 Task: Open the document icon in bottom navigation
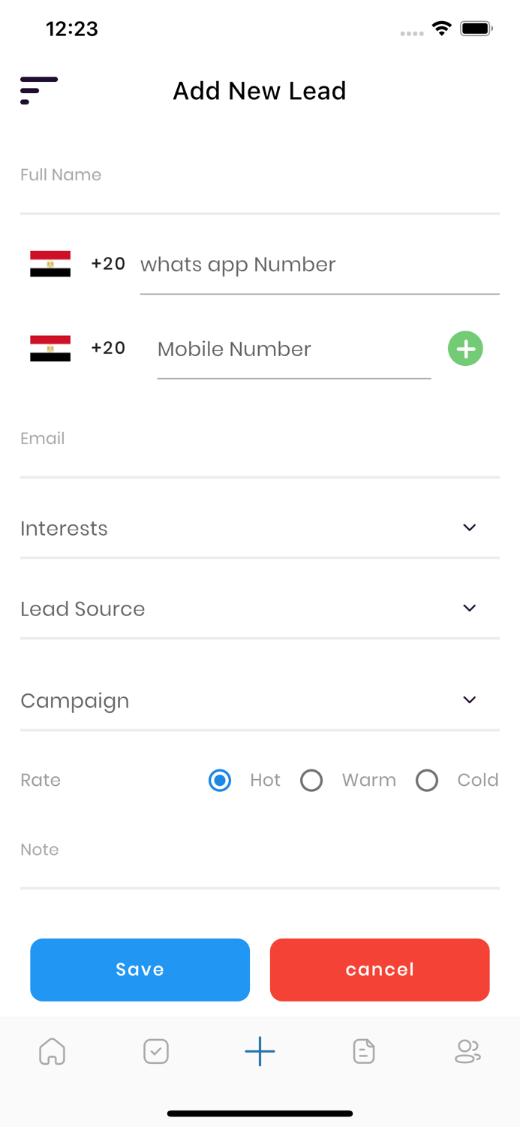[x=364, y=1051]
